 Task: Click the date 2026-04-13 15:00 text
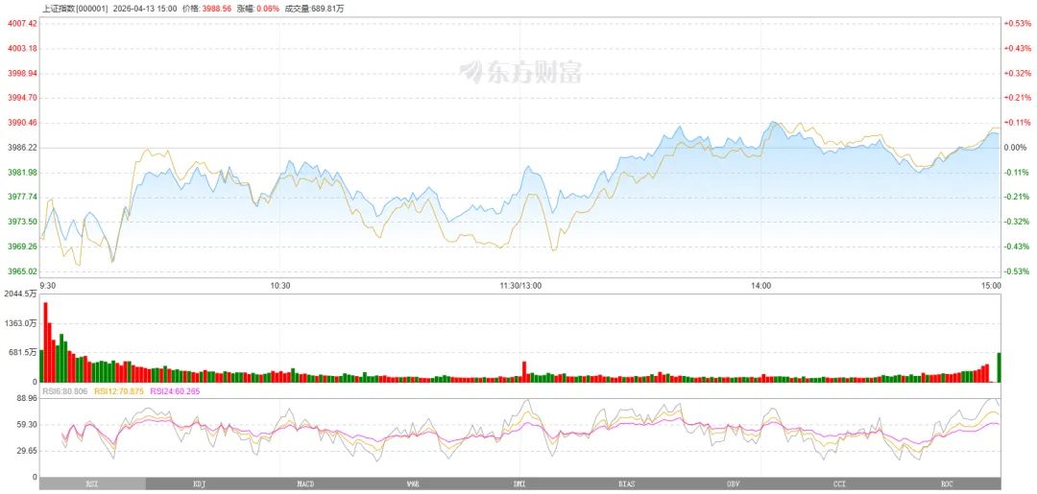146,9
